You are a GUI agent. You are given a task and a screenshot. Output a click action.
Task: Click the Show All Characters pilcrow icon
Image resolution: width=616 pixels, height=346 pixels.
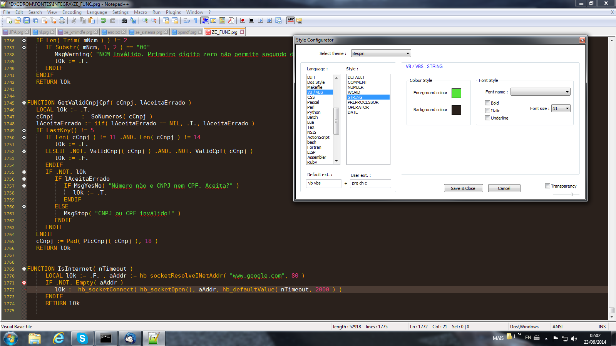[x=195, y=20]
